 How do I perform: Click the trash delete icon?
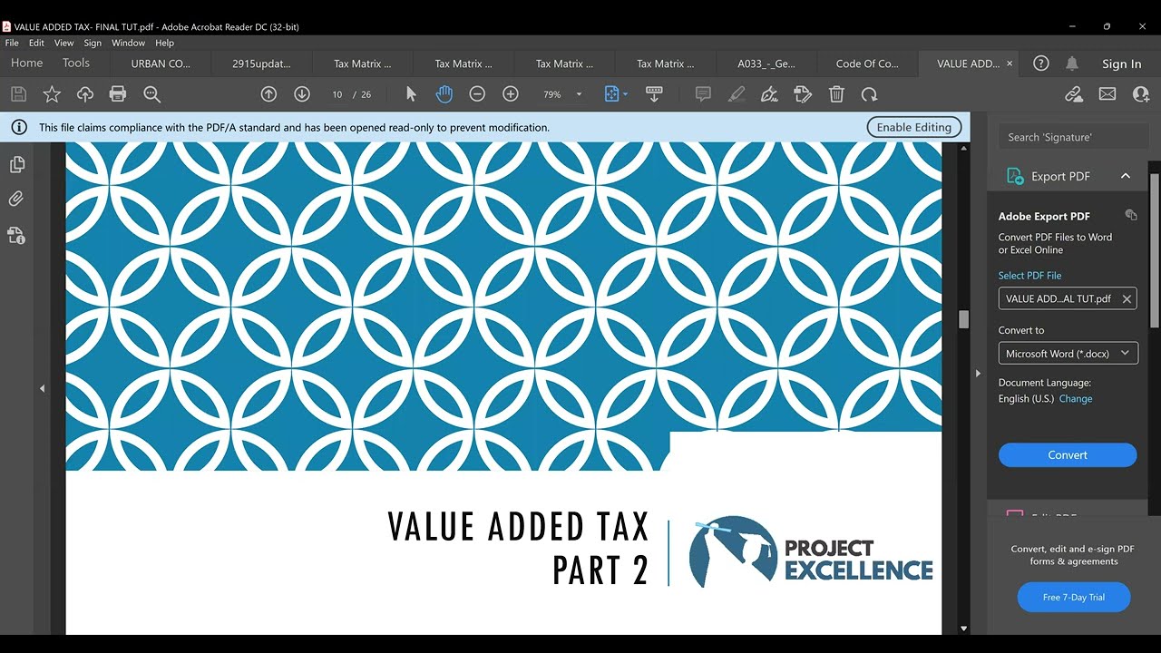836,94
